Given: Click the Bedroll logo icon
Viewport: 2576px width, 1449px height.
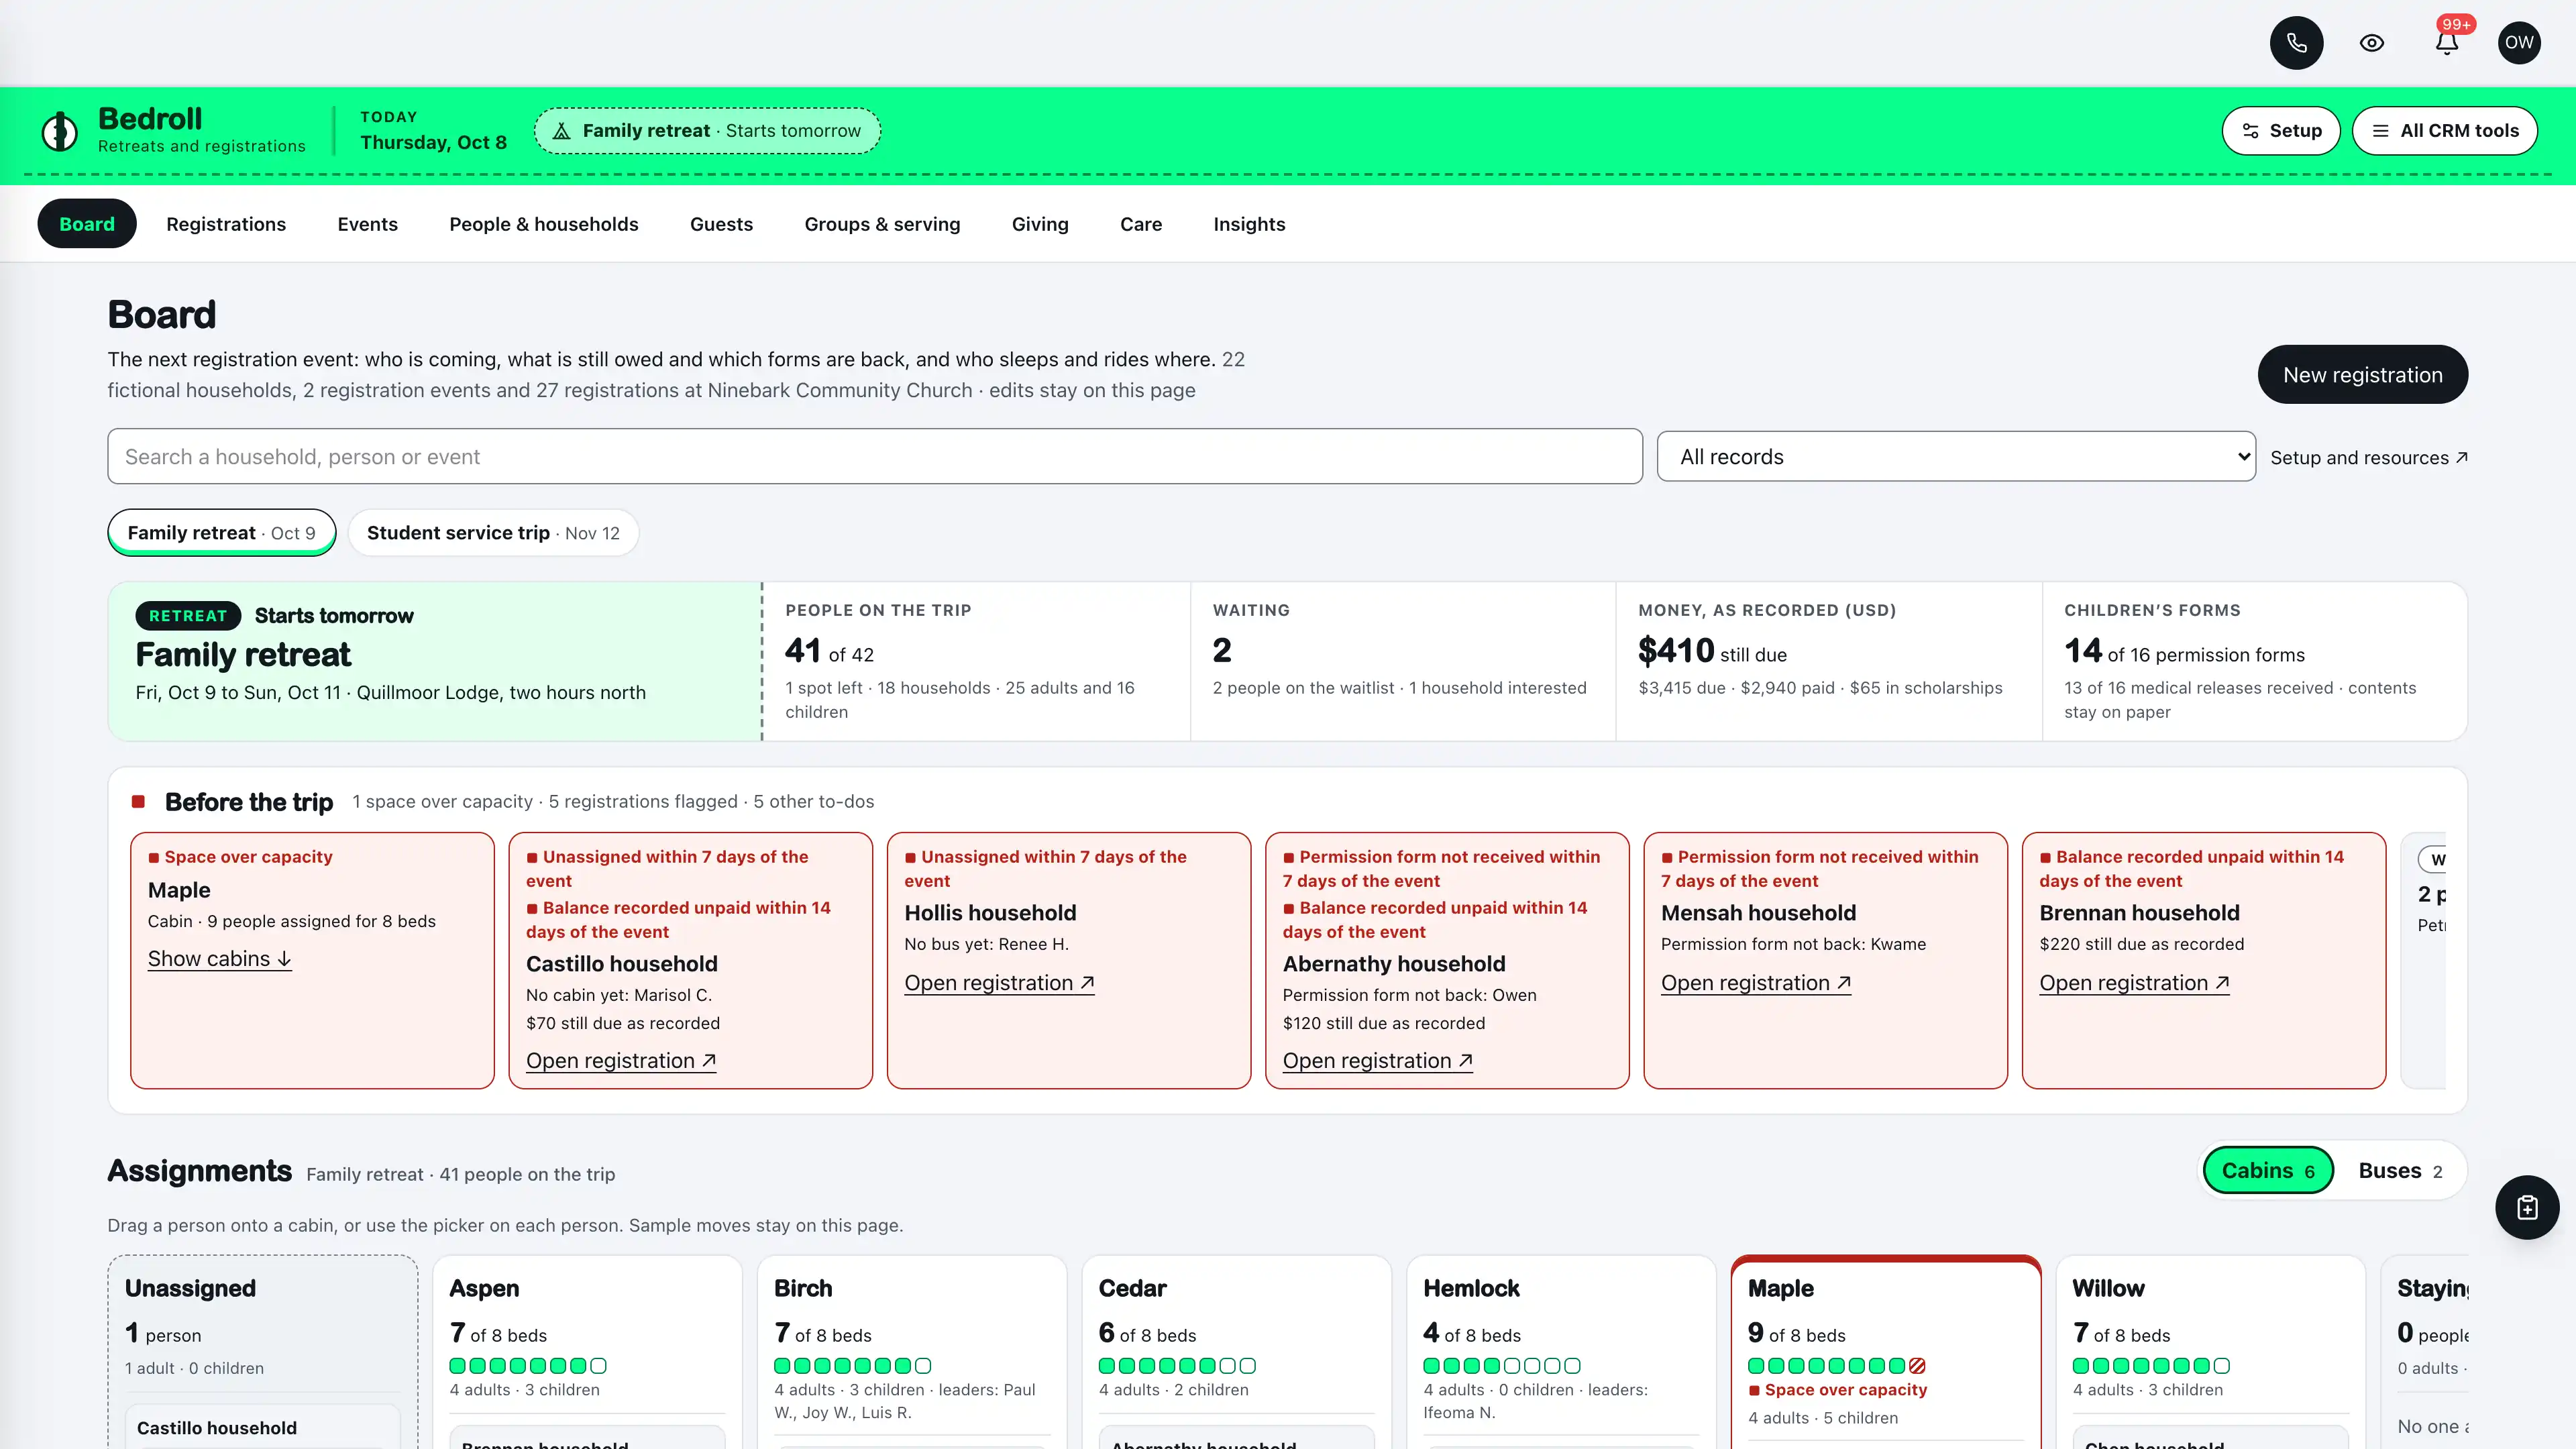Looking at the screenshot, I should pyautogui.click(x=60, y=131).
